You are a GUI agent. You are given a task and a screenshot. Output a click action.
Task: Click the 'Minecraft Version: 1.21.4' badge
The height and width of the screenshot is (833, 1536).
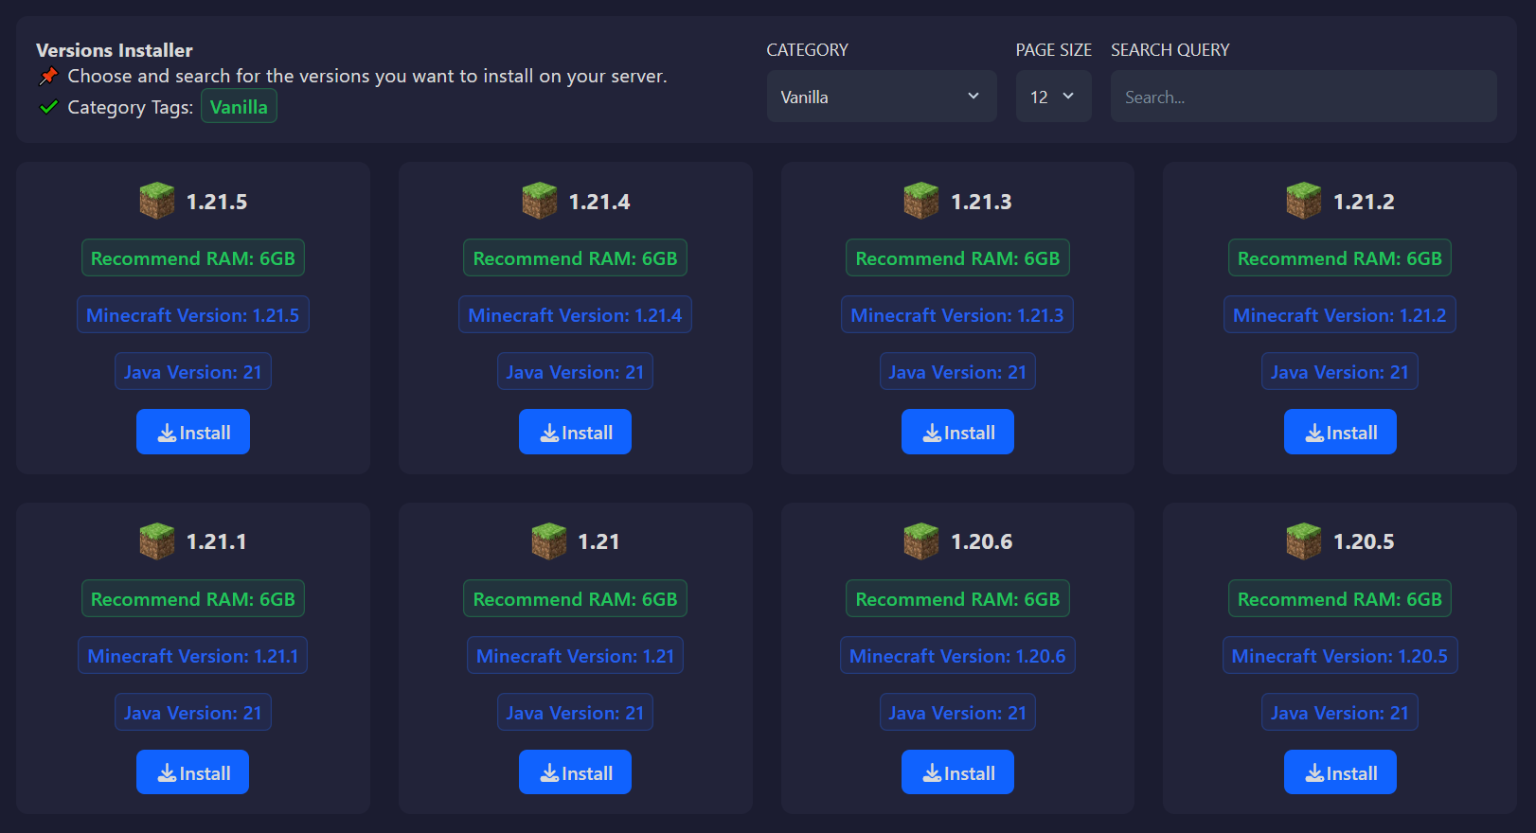pos(575,314)
